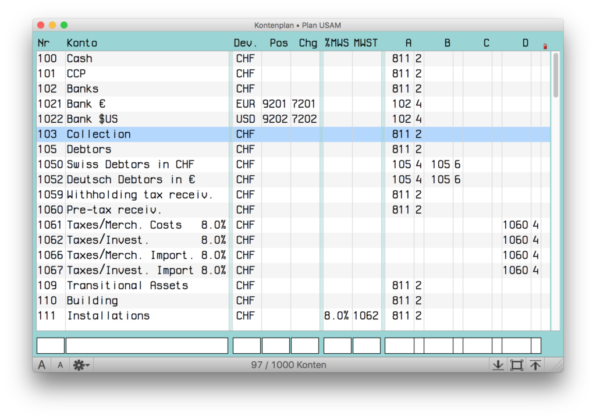Click the %MWS column header

point(336,43)
